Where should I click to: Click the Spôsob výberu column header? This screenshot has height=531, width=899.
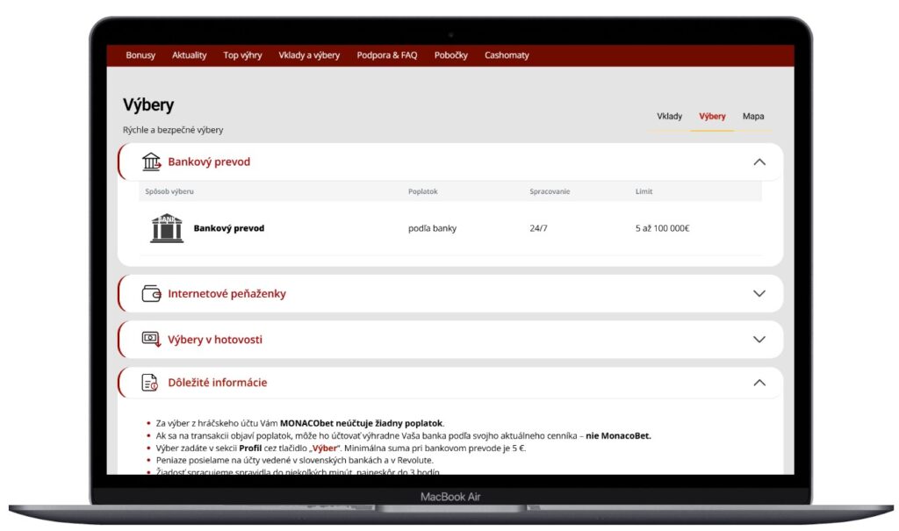pos(169,191)
